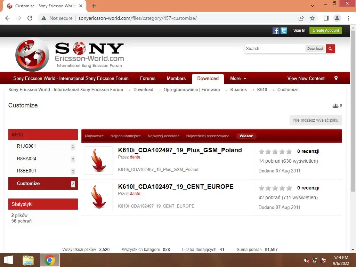356x267 pixels.
Task: Open the Members navigation tab
Action: coord(176,78)
